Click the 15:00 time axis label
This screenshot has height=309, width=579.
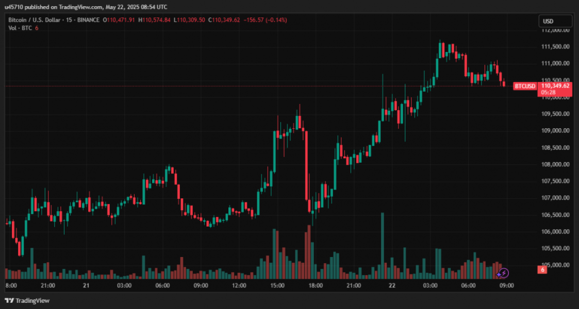(277, 285)
